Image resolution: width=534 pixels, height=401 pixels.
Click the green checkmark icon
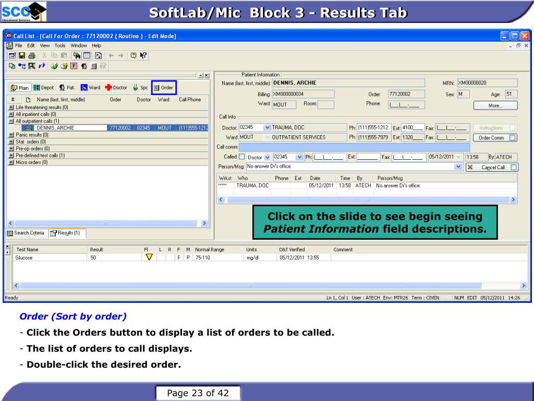[54, 66]
